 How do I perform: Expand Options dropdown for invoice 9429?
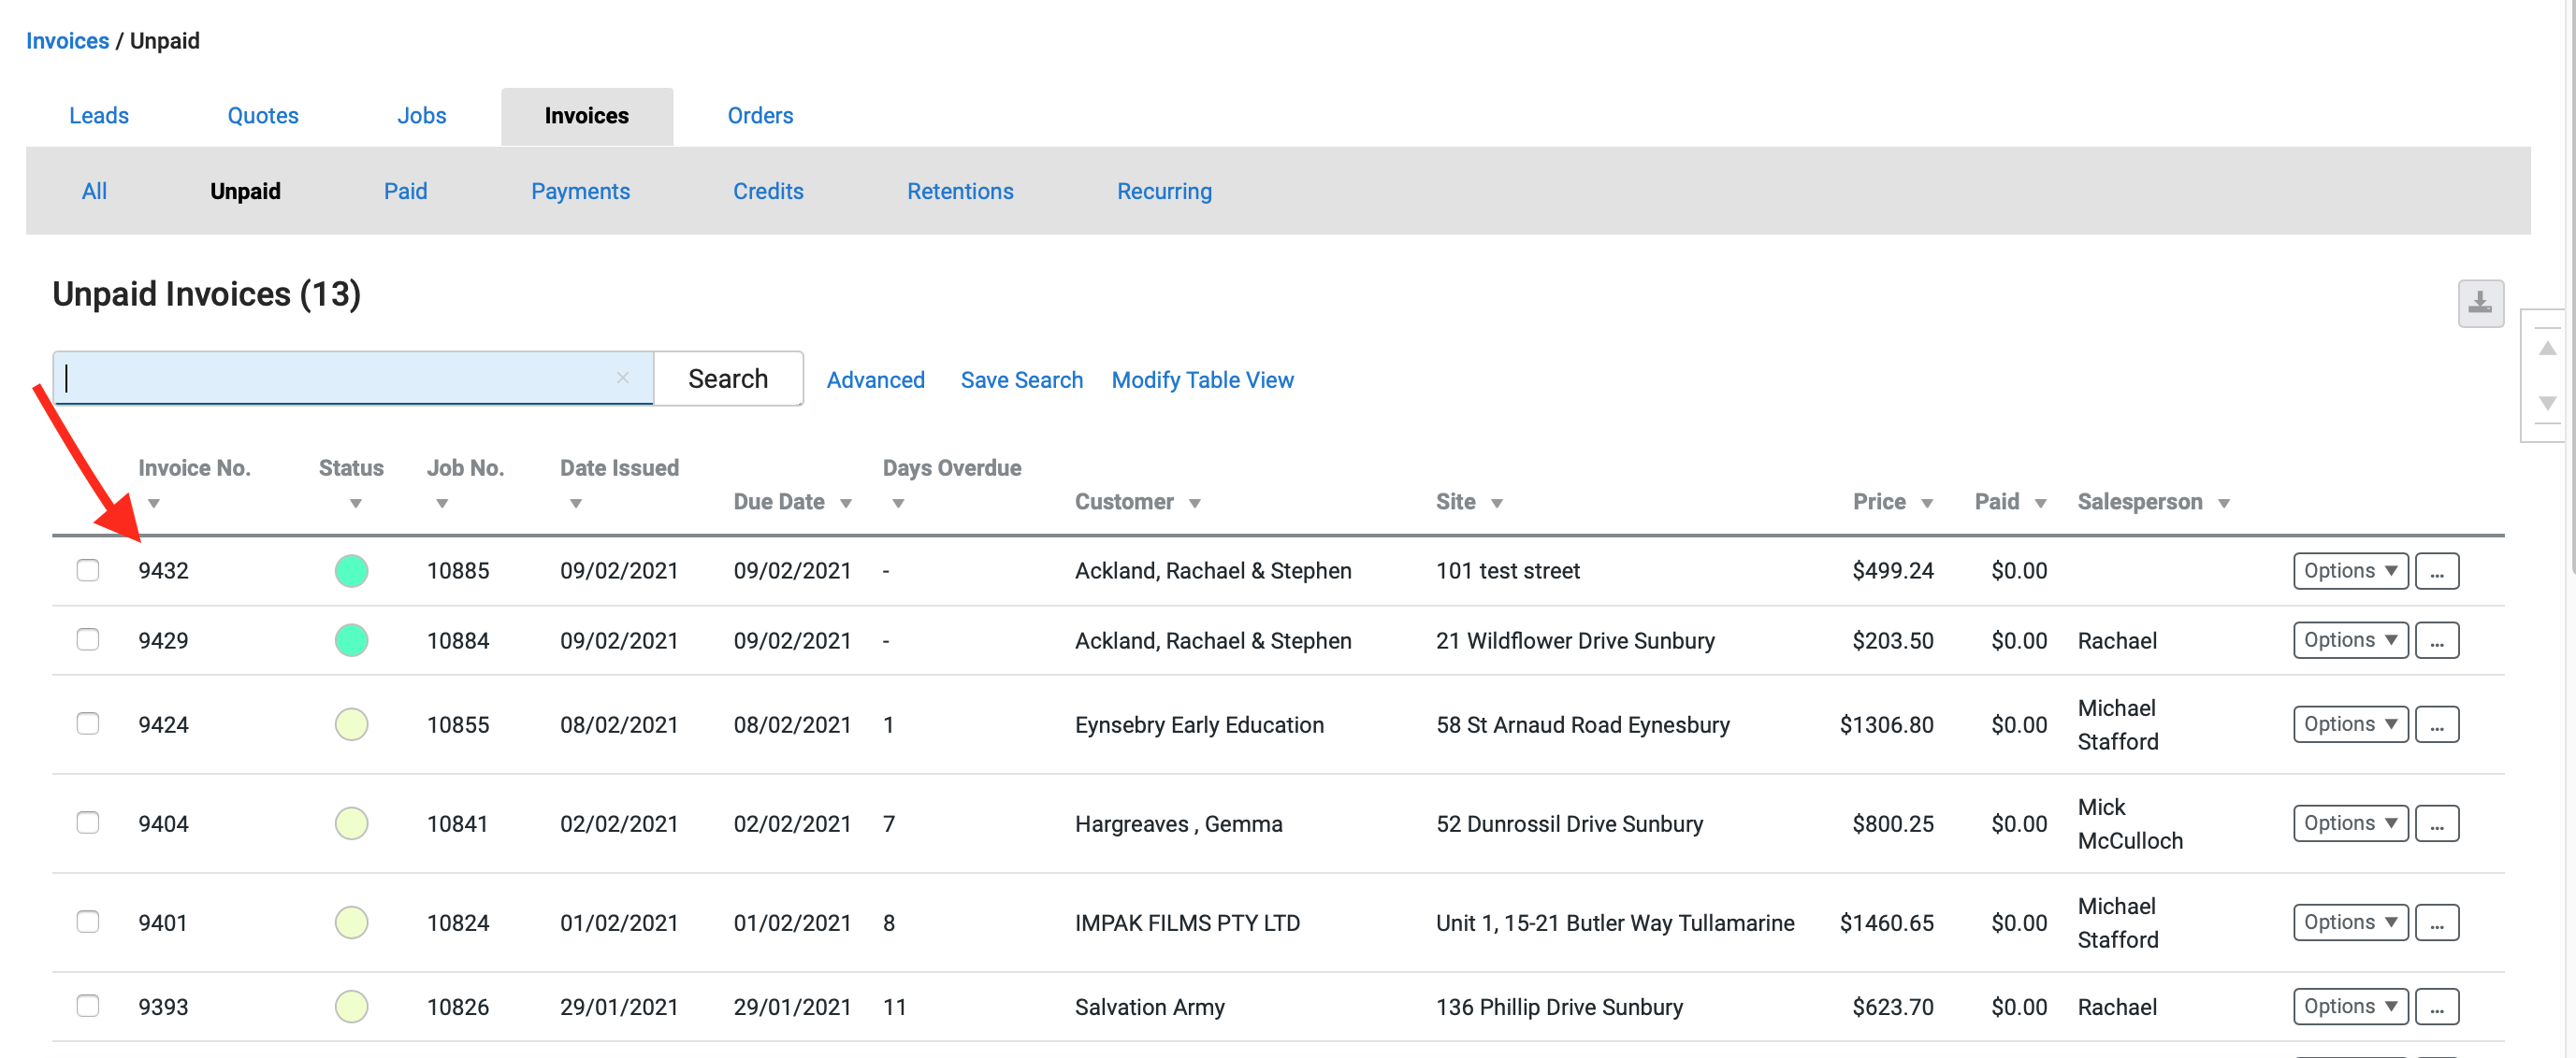pos(2349,640)
